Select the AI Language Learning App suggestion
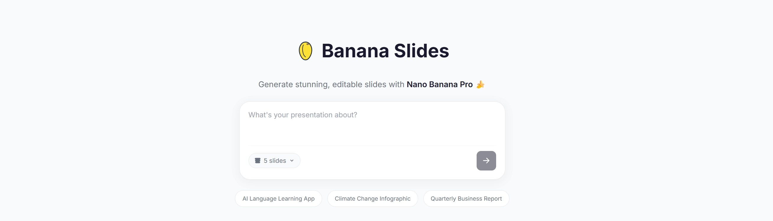 pos(278,199)
